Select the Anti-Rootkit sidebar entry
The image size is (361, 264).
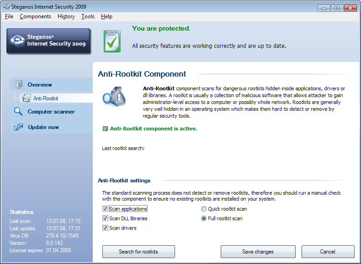tap(56, 98)
